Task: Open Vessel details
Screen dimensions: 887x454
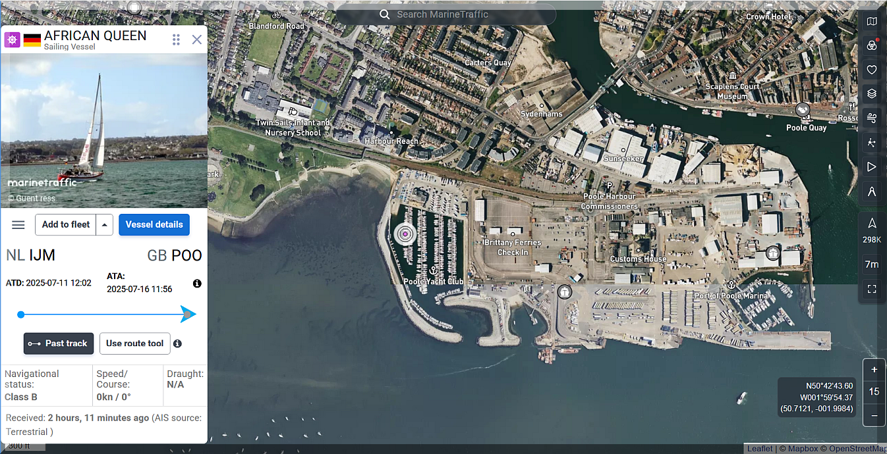Action: point(154,224)
